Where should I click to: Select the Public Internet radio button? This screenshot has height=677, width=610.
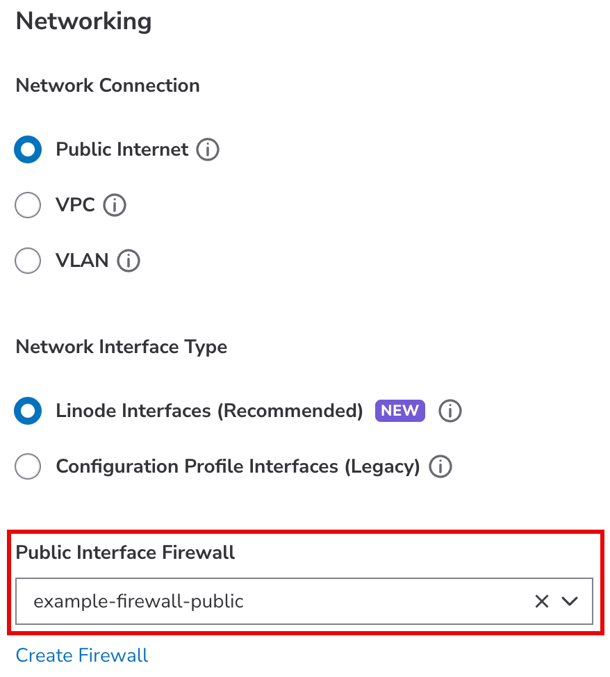coord(28,149)
